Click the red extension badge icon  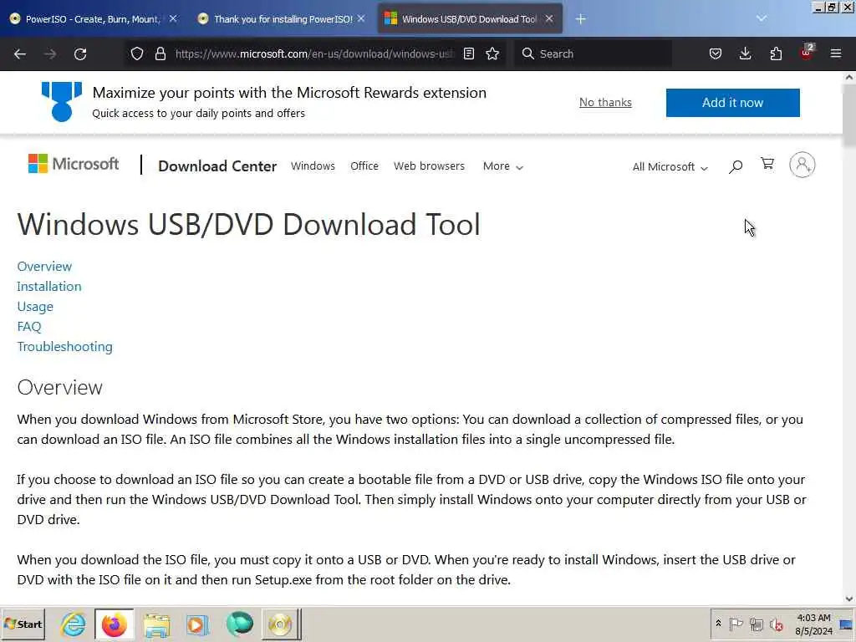coord(807,53)
